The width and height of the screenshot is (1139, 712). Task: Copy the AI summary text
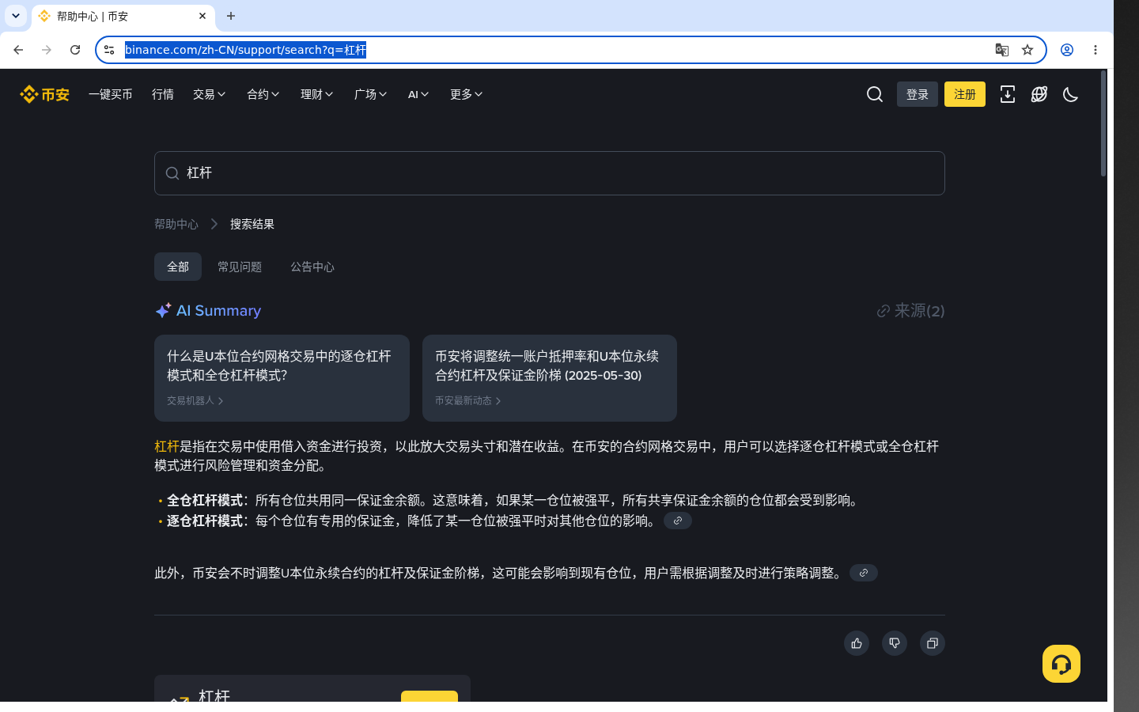(933, 643)
